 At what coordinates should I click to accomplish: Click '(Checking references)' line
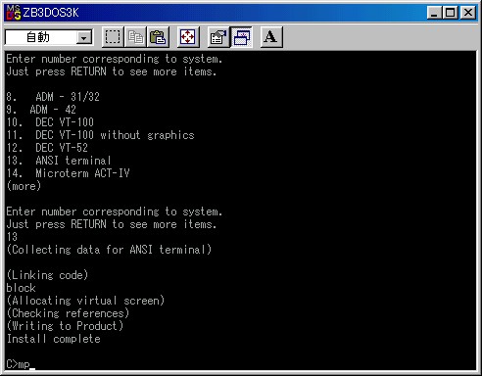pos(68,313)
